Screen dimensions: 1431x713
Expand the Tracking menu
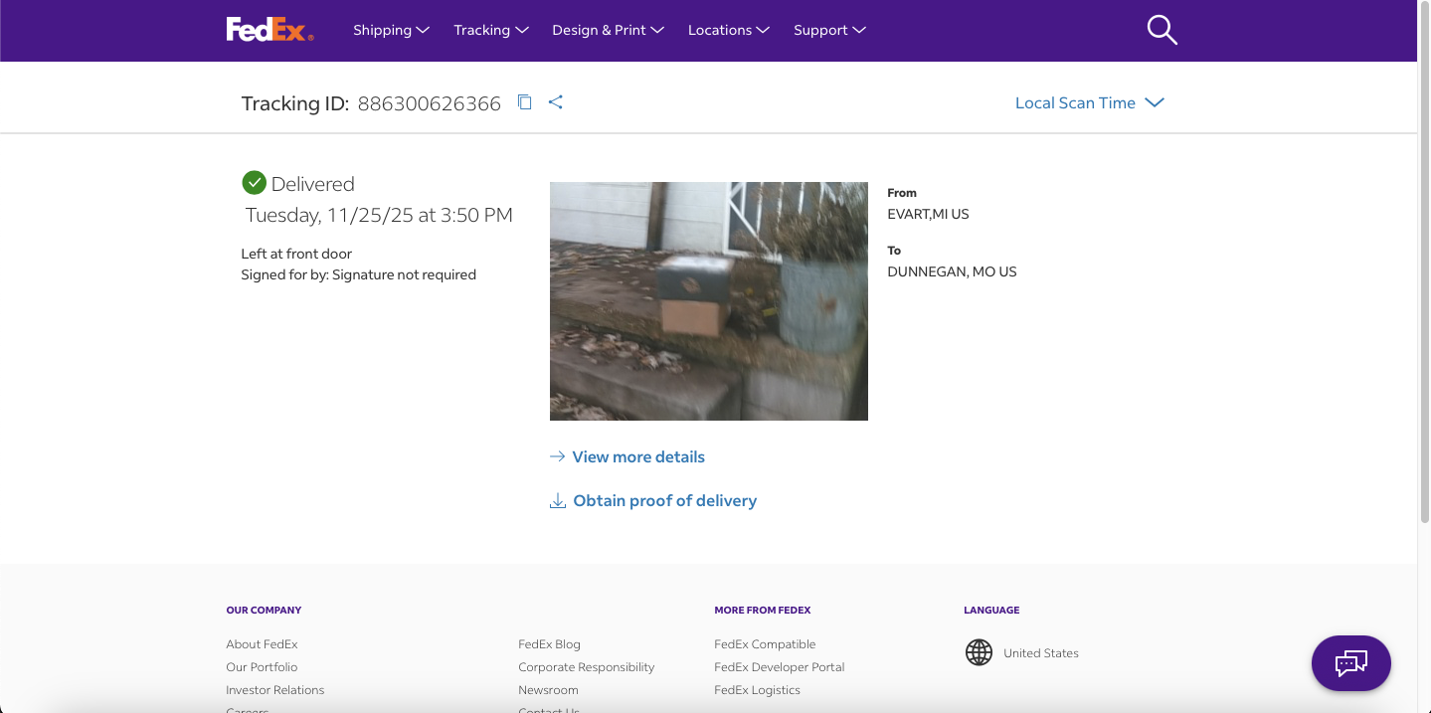pyautogui.click(x=490, y=30)
